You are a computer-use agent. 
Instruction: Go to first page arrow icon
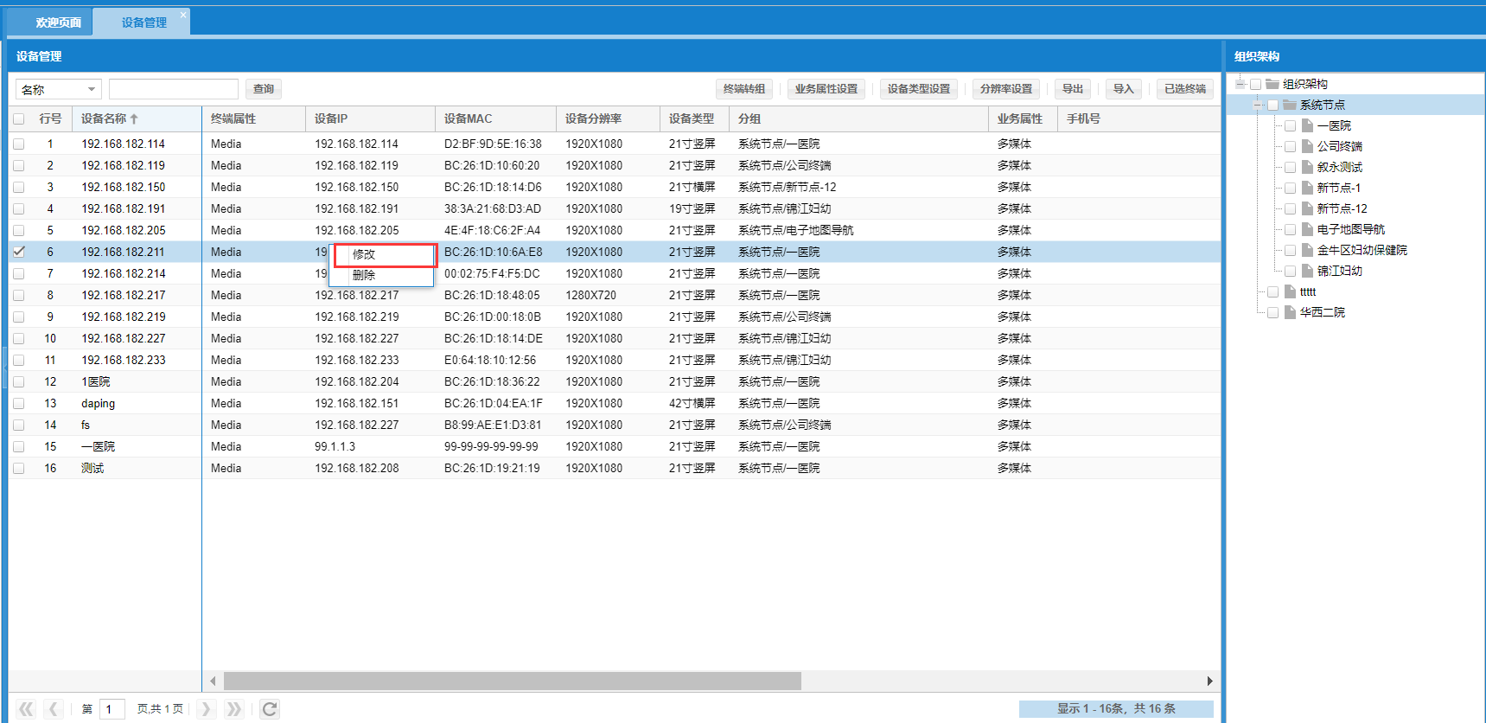point(26,709)
